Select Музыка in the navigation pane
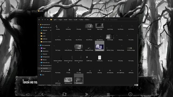This screenshot has width=173, height=97. point(44,60)
